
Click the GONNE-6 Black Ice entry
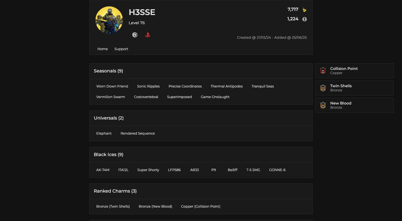[x=277, y=170]
